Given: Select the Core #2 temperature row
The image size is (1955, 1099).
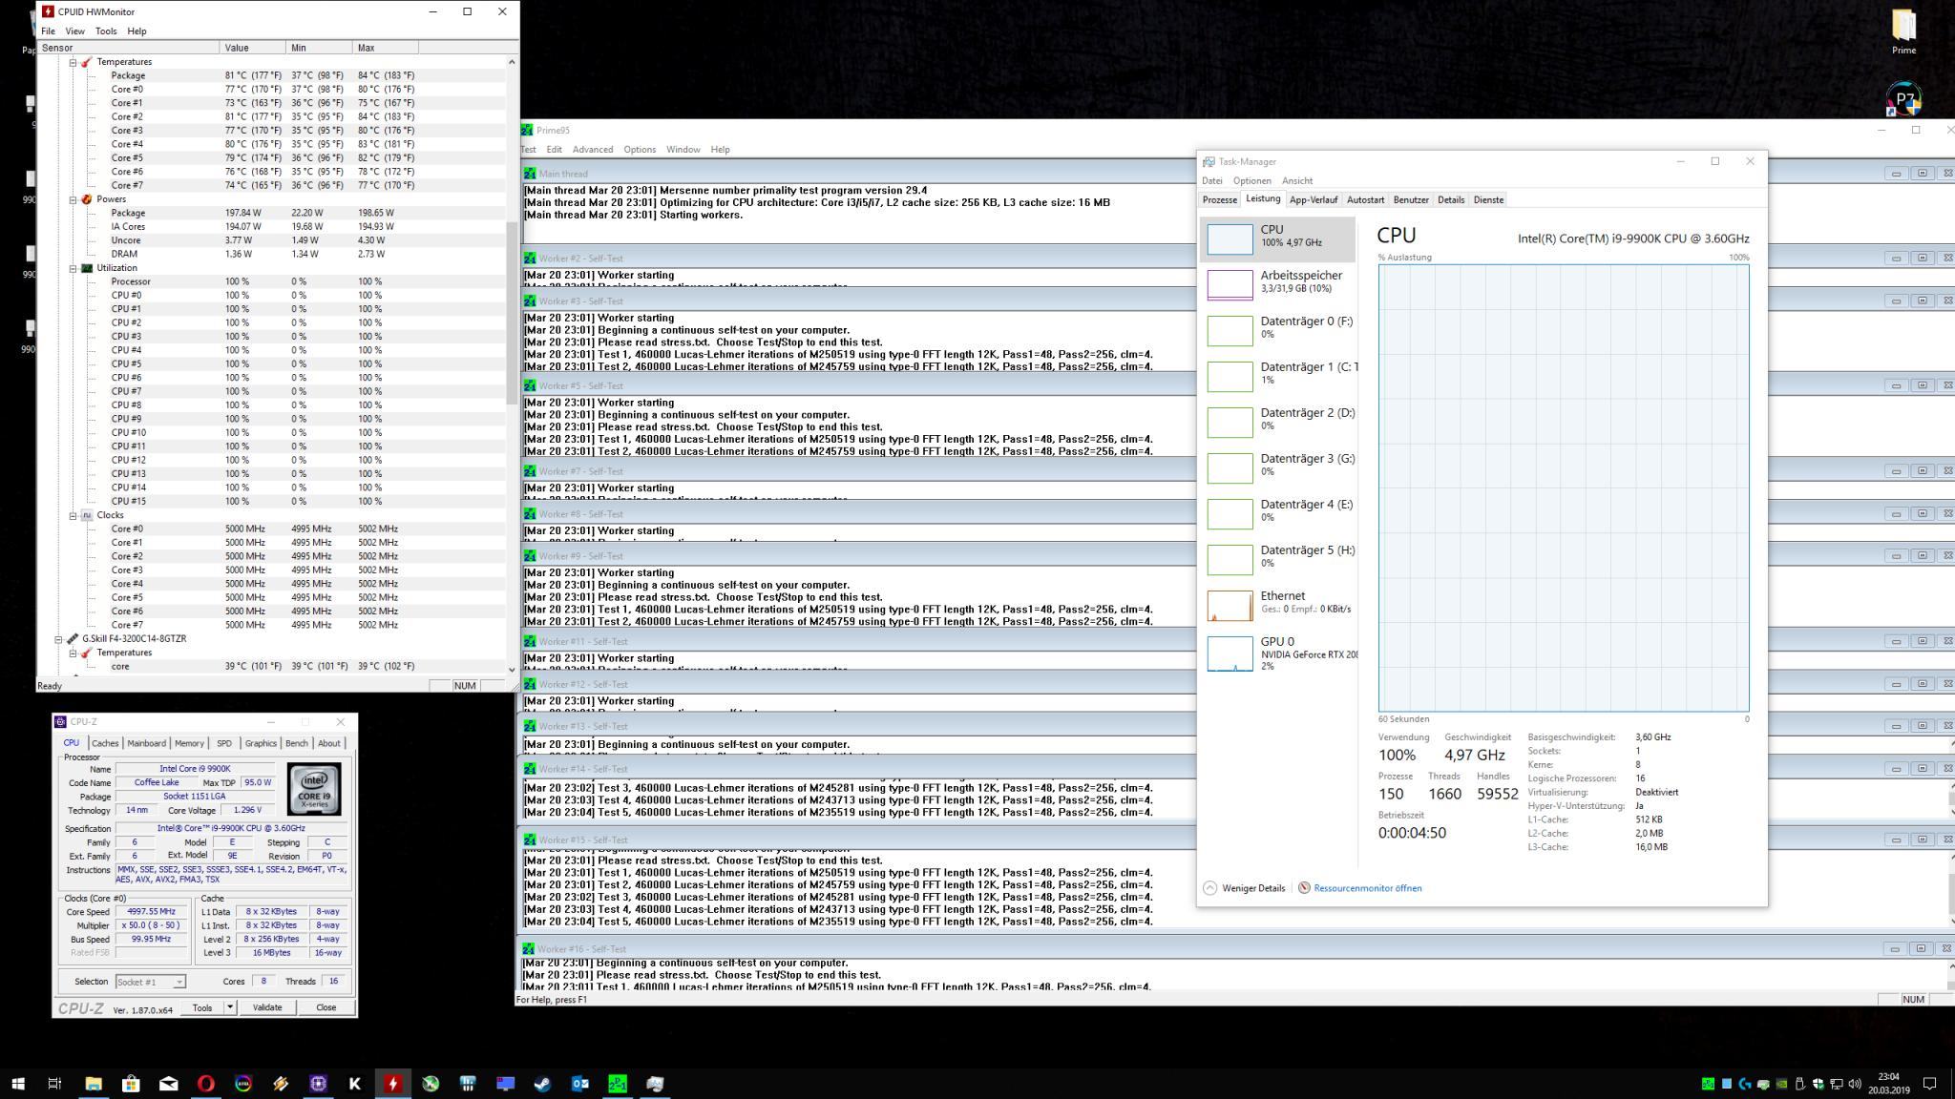Looking at the screenshot, I should (272, 116).
